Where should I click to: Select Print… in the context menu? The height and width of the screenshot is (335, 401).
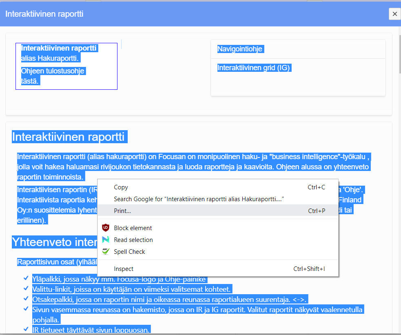(x=122, y=211)
